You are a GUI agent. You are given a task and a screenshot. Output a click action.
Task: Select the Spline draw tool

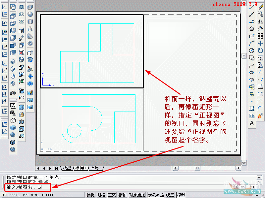252,65
